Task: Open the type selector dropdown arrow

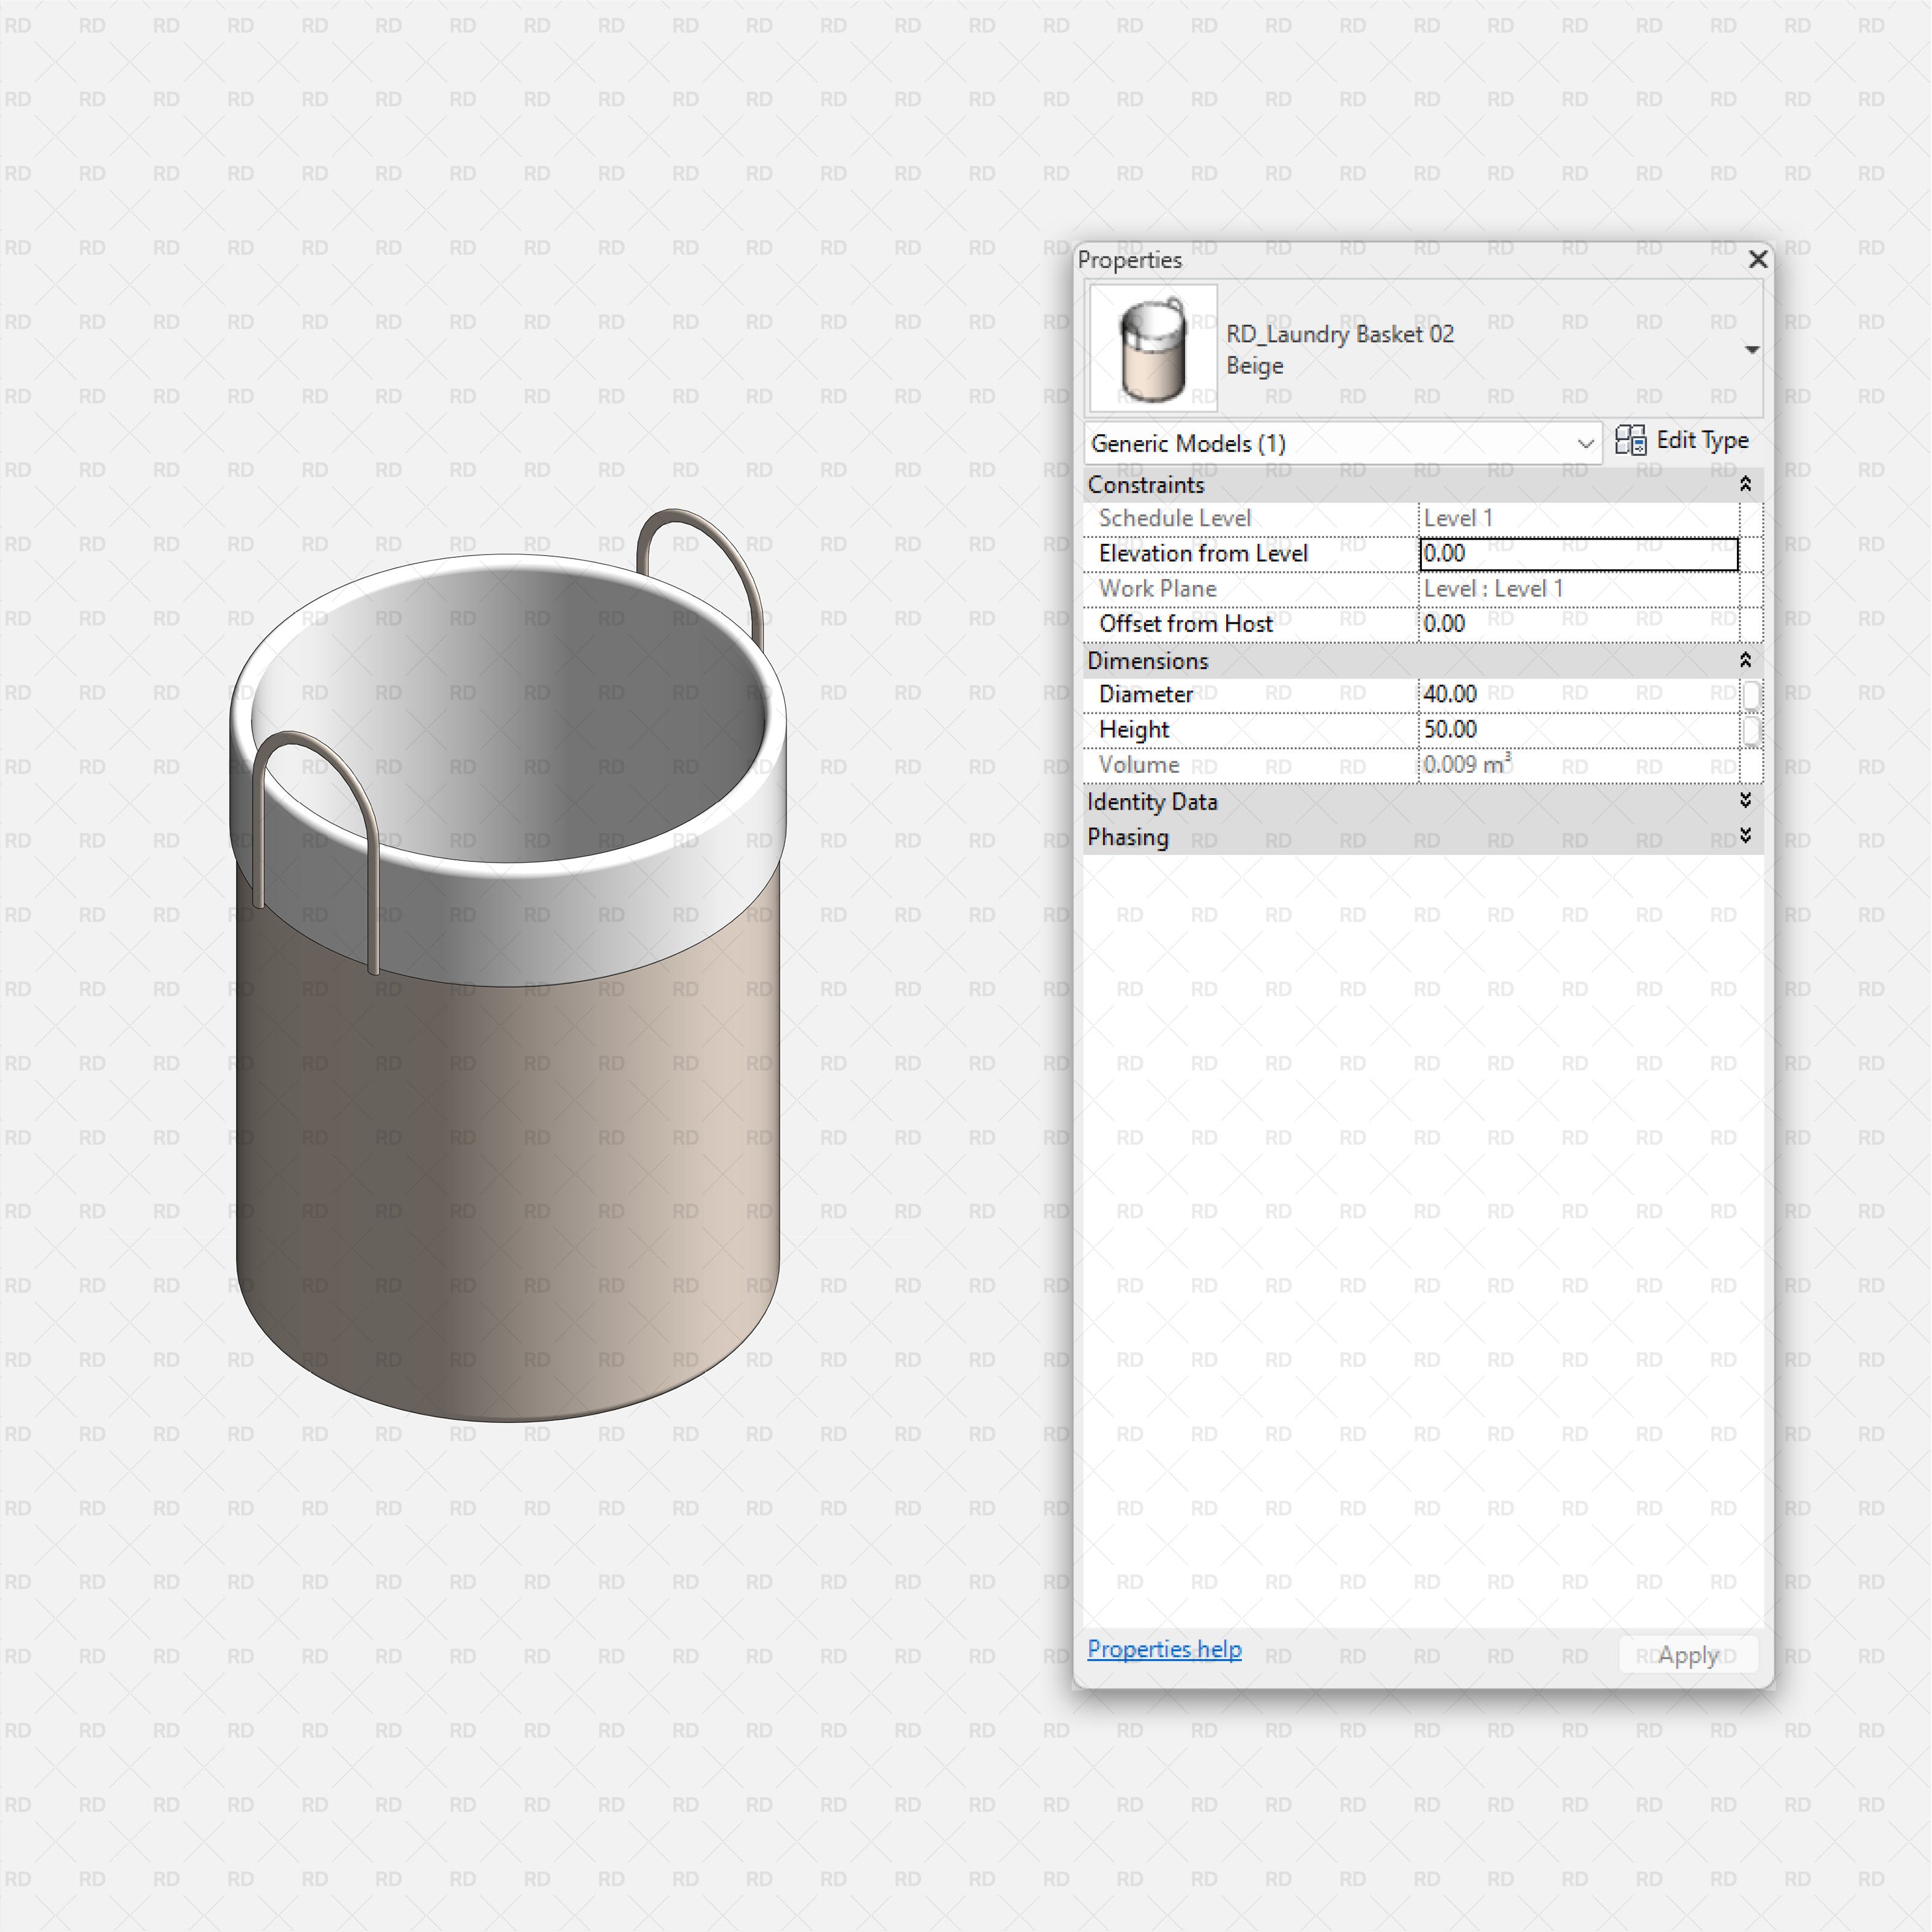Action: [1753, 349]
